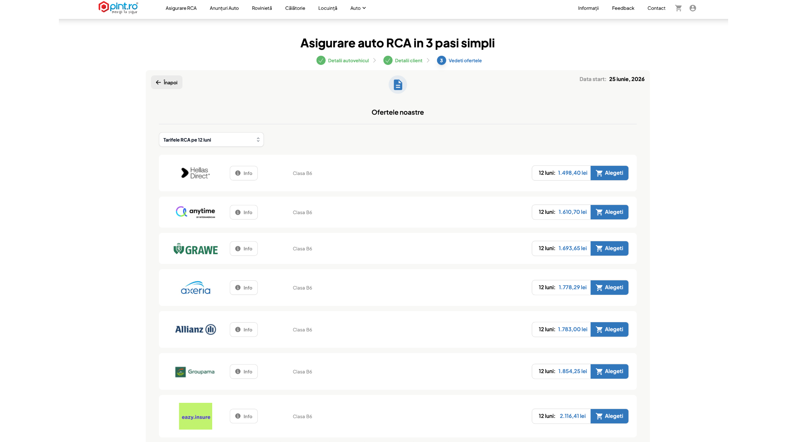The image size is (787, 442).
Task: Click the anytime insurer logo
Action: pos(196,212)
